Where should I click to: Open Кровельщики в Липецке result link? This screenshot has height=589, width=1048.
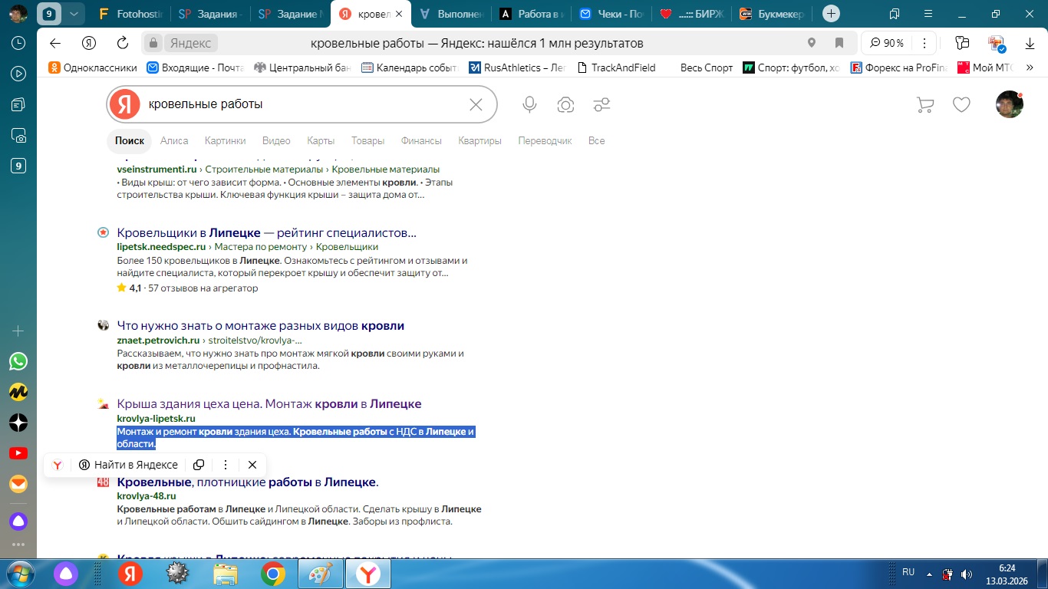tap(266, 232)
